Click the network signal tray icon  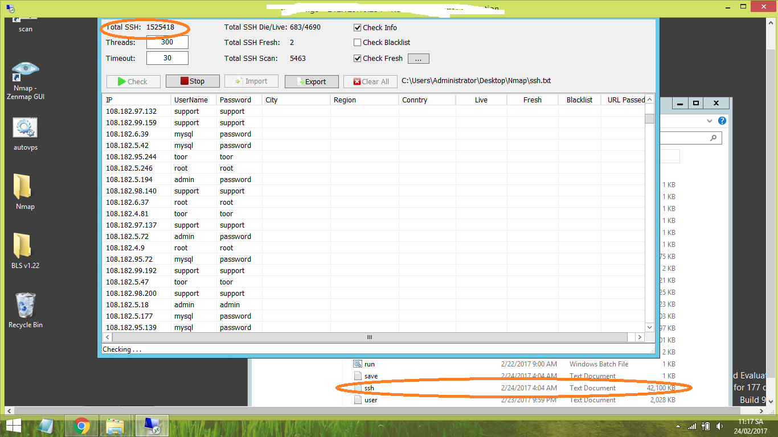(692, 426)
